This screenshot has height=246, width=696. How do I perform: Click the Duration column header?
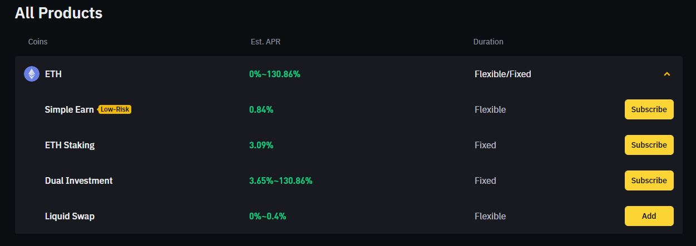(488, 42)
